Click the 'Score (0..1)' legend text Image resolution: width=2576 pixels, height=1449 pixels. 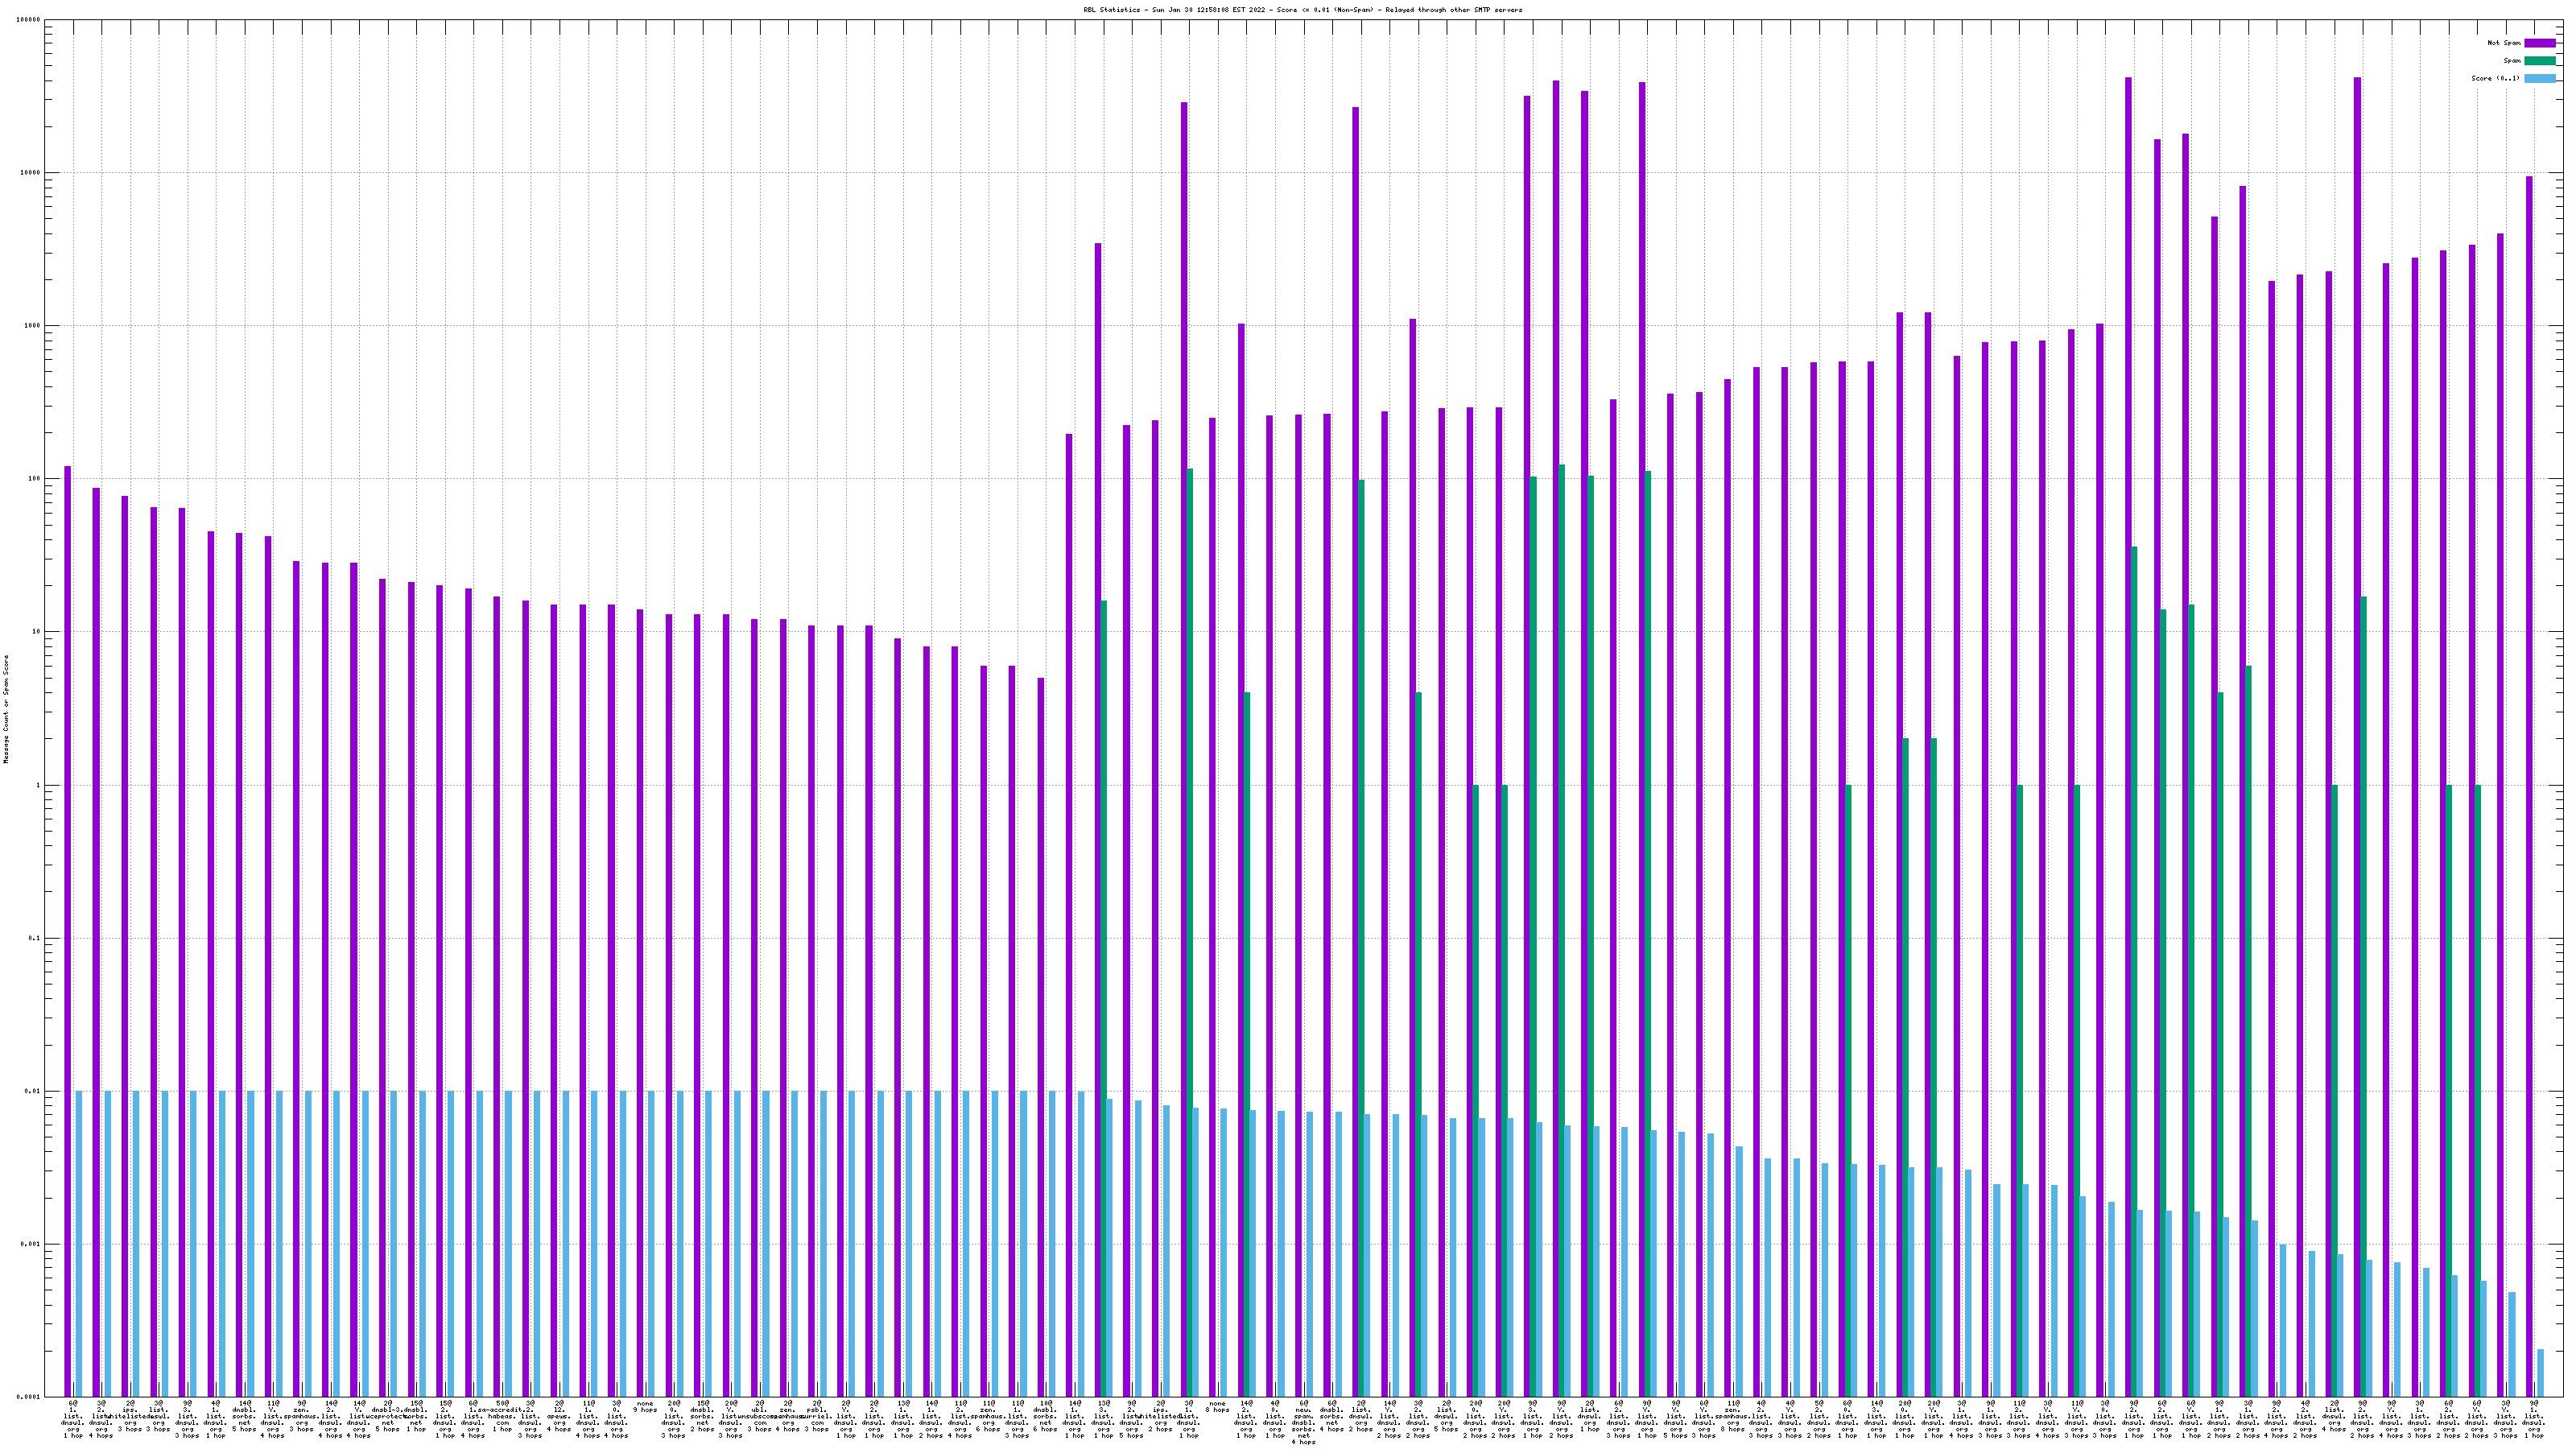(2495, 78)
